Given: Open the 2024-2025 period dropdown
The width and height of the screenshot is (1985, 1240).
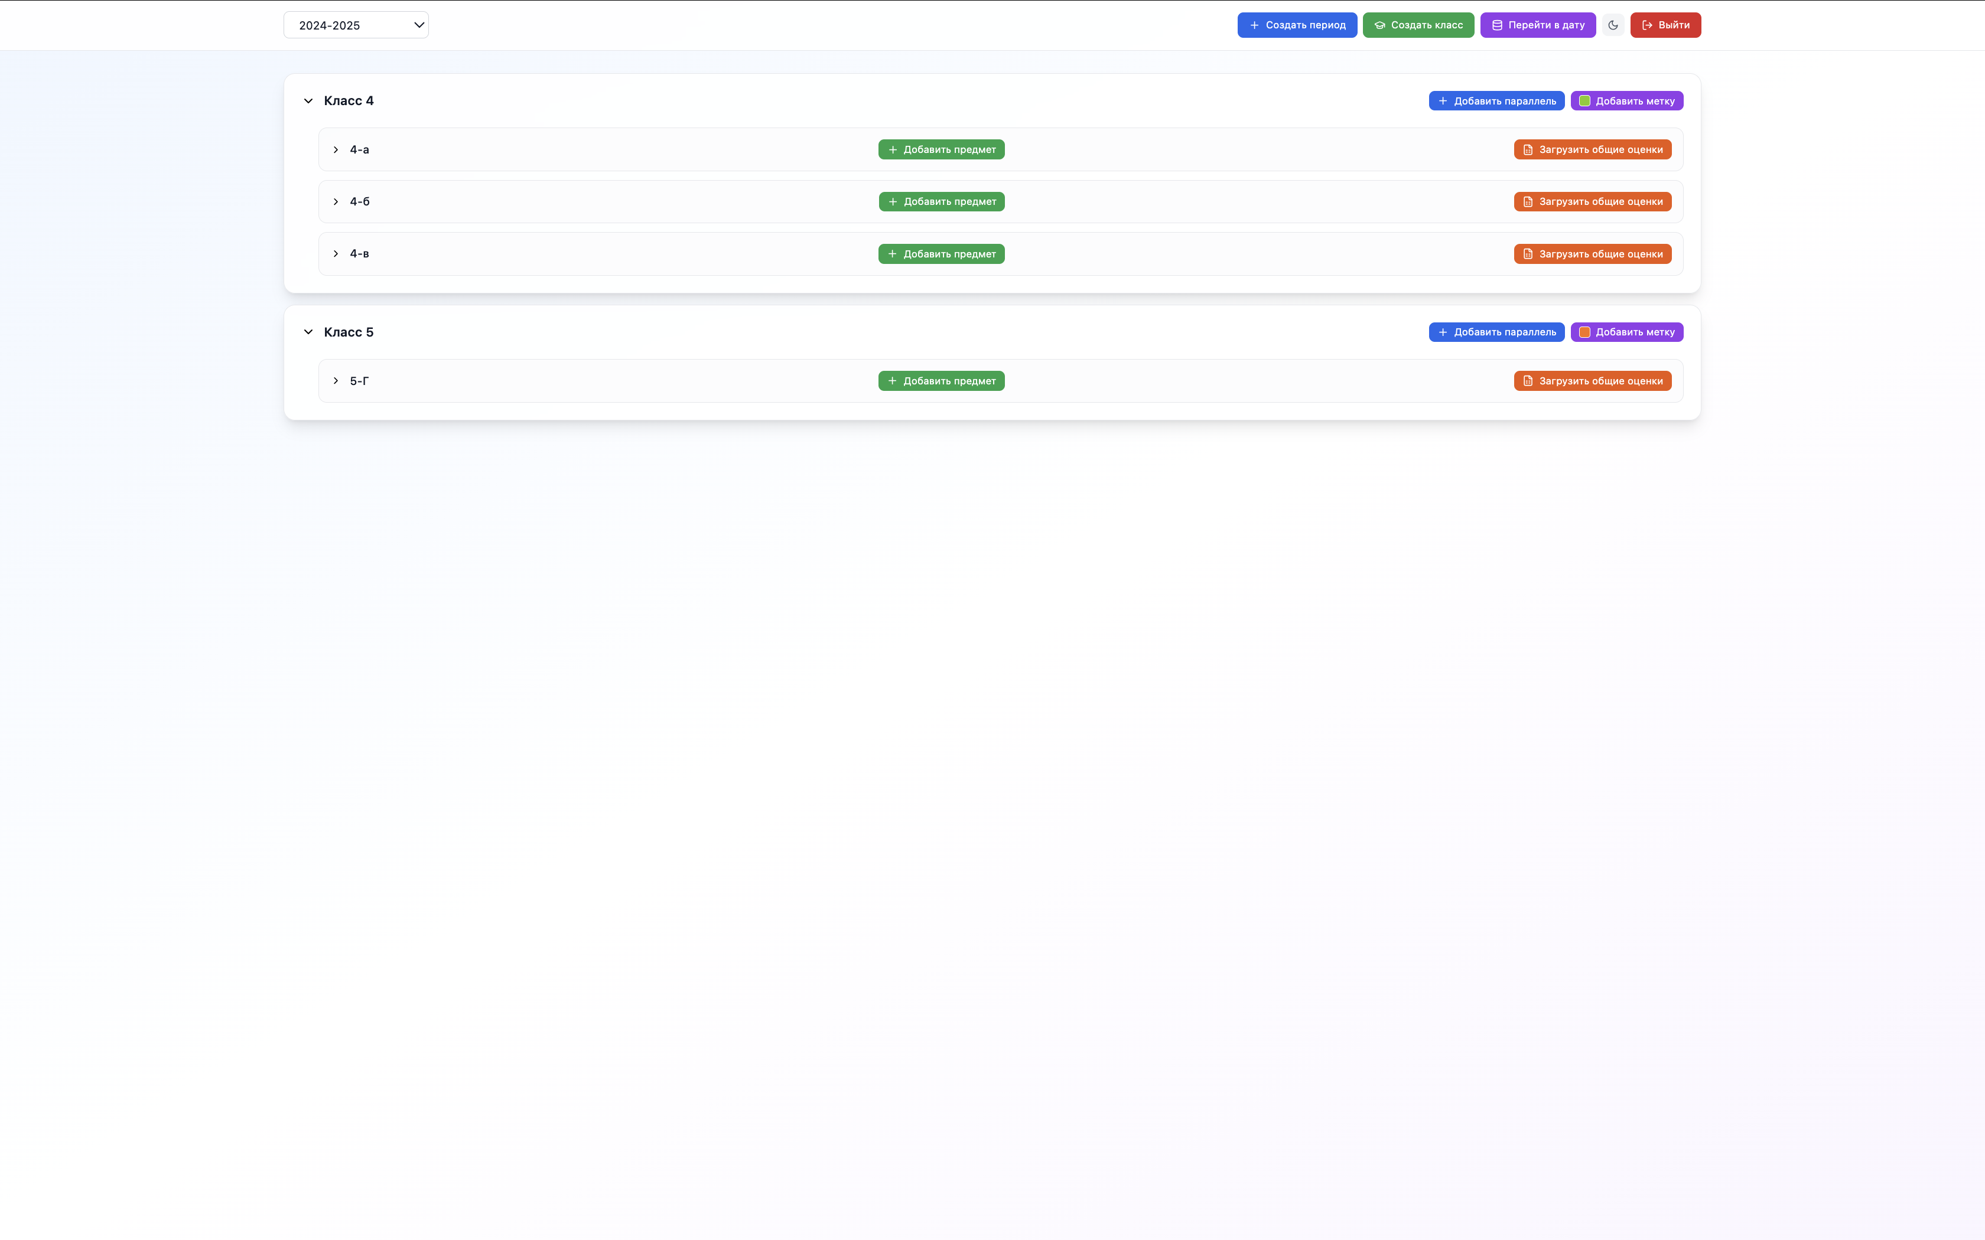Looking at the screenshot, I should pyautogui.click(x=355, y=25).
